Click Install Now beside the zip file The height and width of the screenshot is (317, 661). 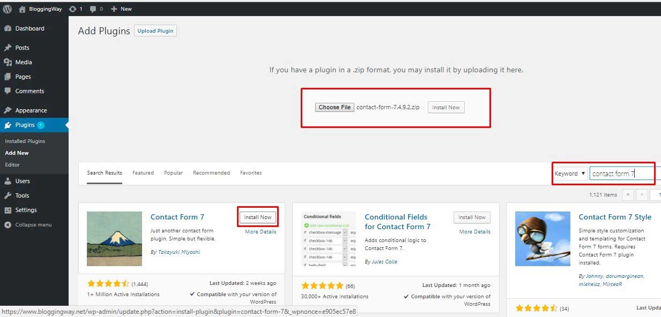(446, 108)
